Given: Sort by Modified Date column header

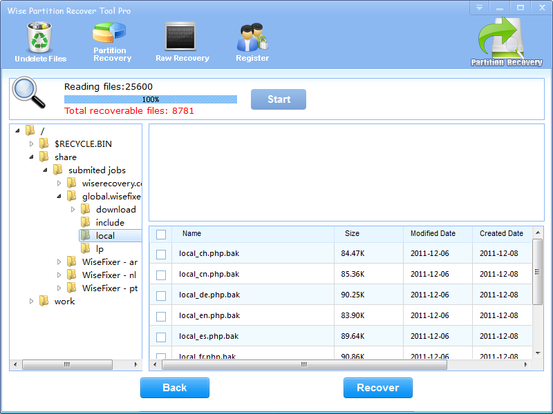Looking at the screenshot, I should click(x=433, y=234).
